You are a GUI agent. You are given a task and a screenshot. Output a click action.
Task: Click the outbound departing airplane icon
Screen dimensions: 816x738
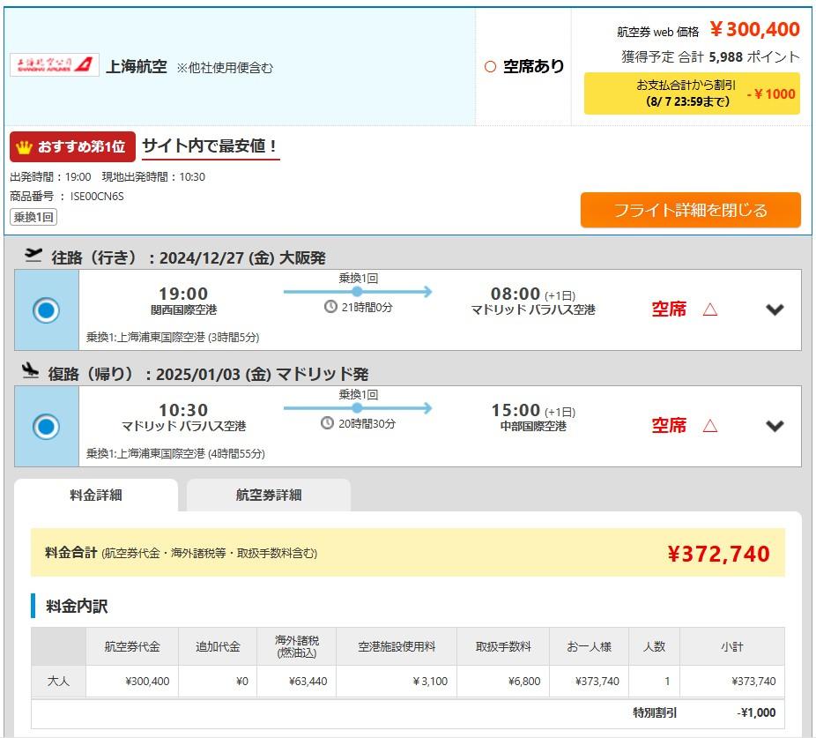click(33, 256)
